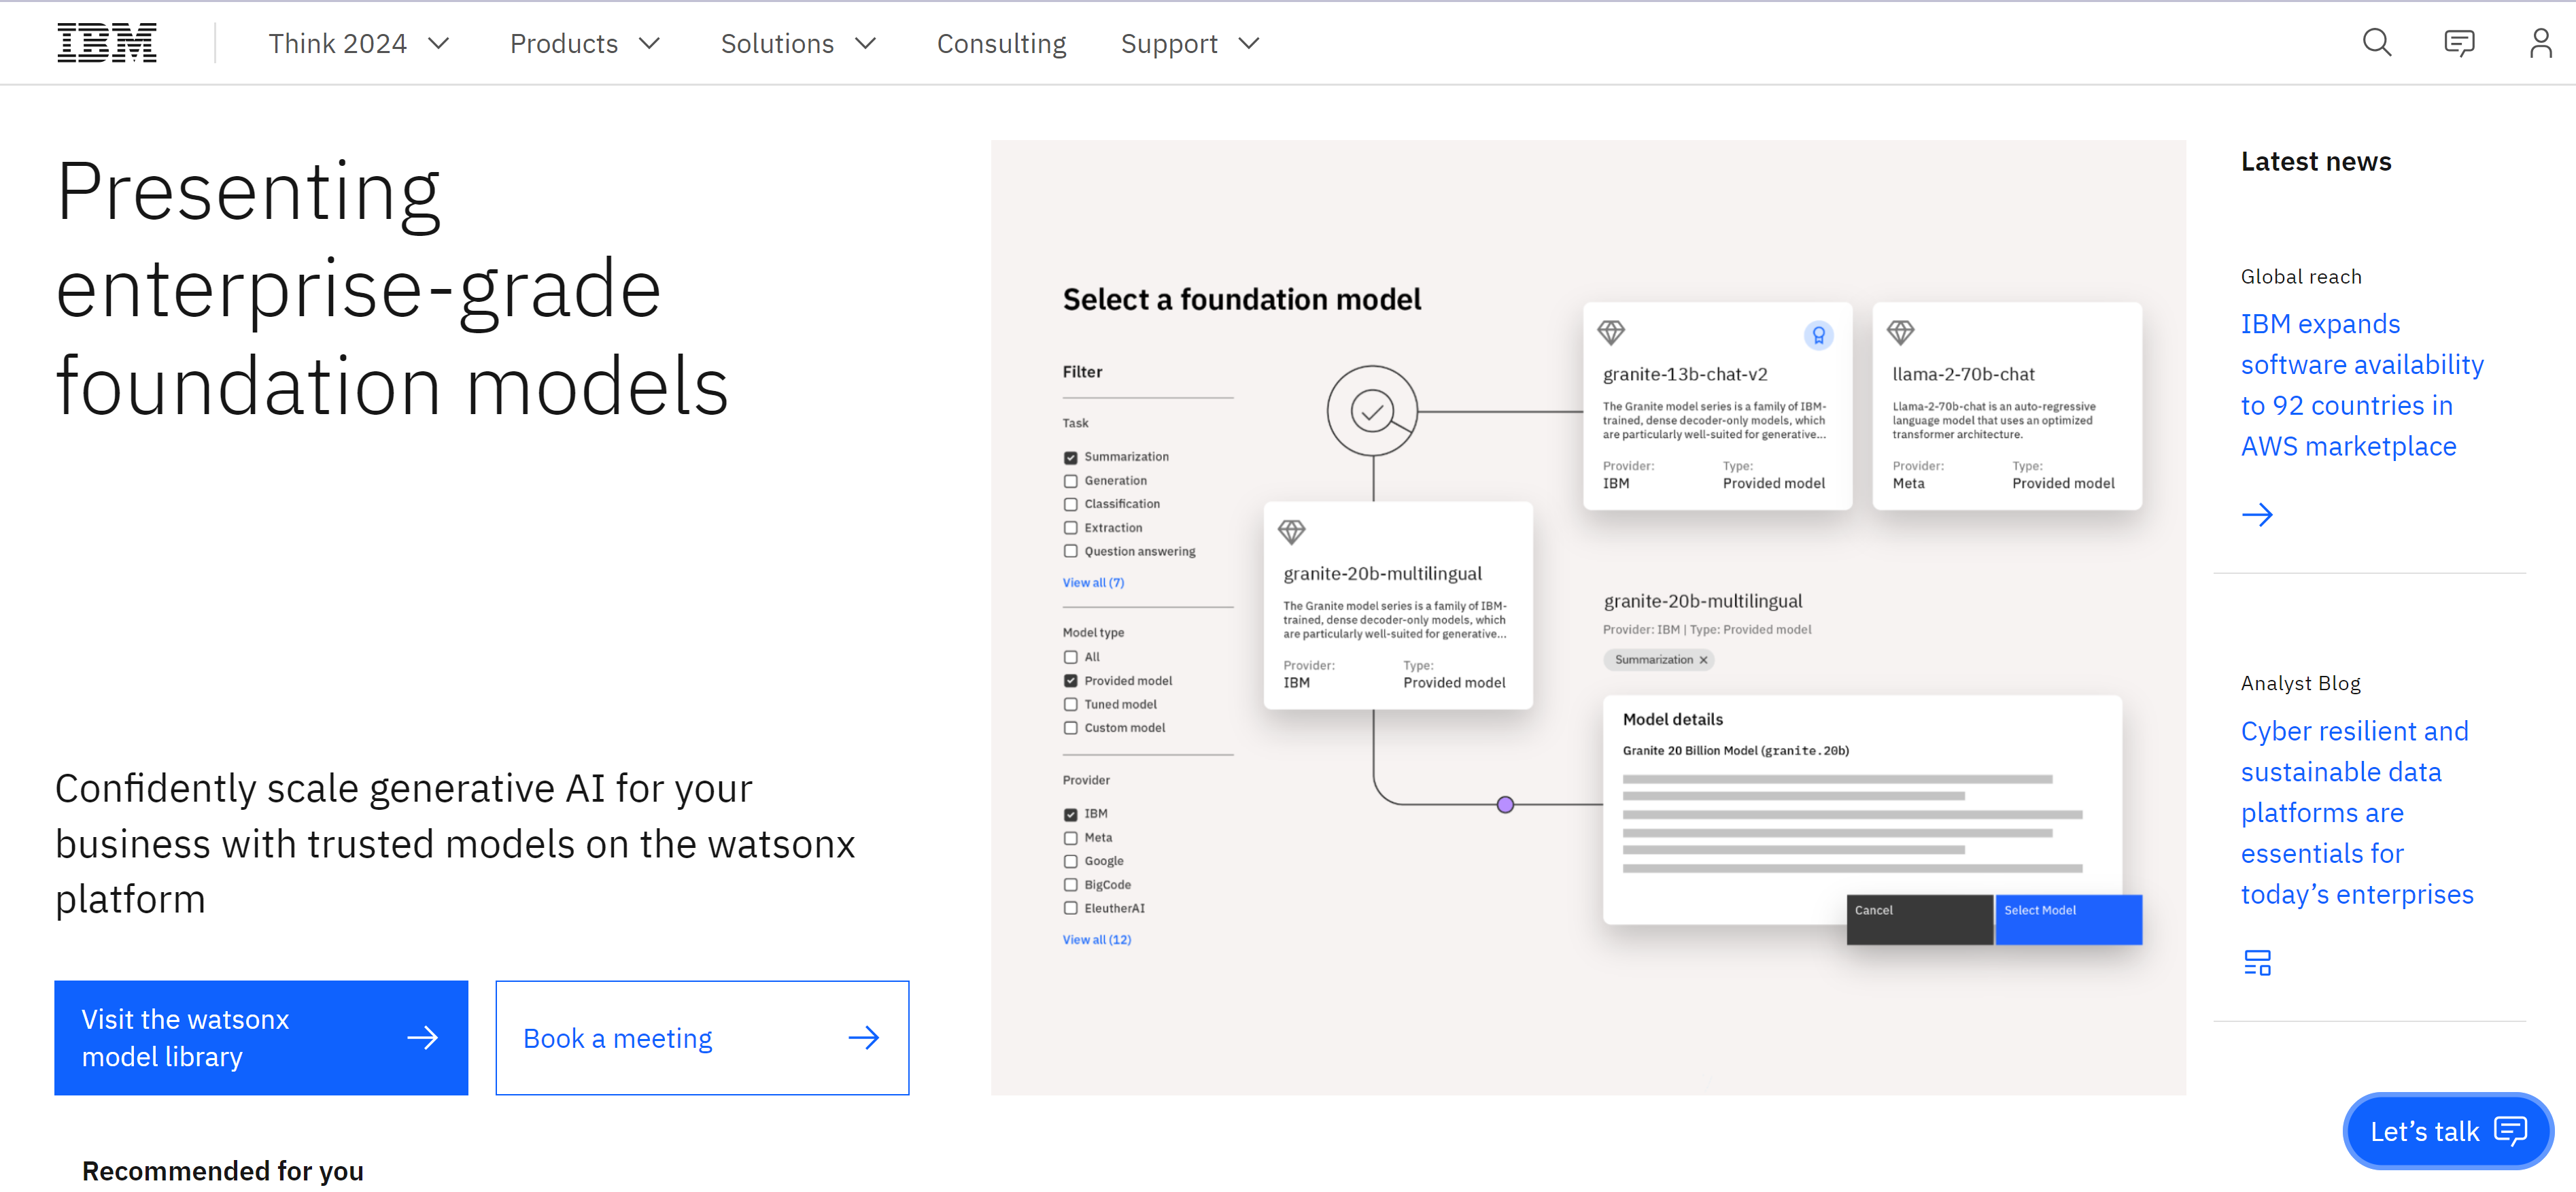Remove the Summarization tag via X
The image size is (2576, 1192).
1703,660
